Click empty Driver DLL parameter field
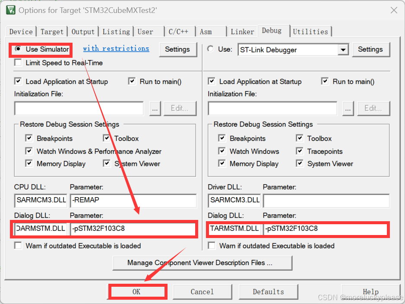The height and width of the screenshot is (304, 405). [326, 201]
